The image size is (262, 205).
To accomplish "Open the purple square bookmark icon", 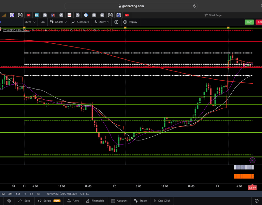I will pos(12,15).
